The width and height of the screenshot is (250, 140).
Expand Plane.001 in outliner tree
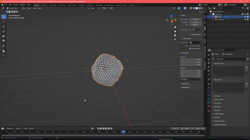click(x=213, y=19)
